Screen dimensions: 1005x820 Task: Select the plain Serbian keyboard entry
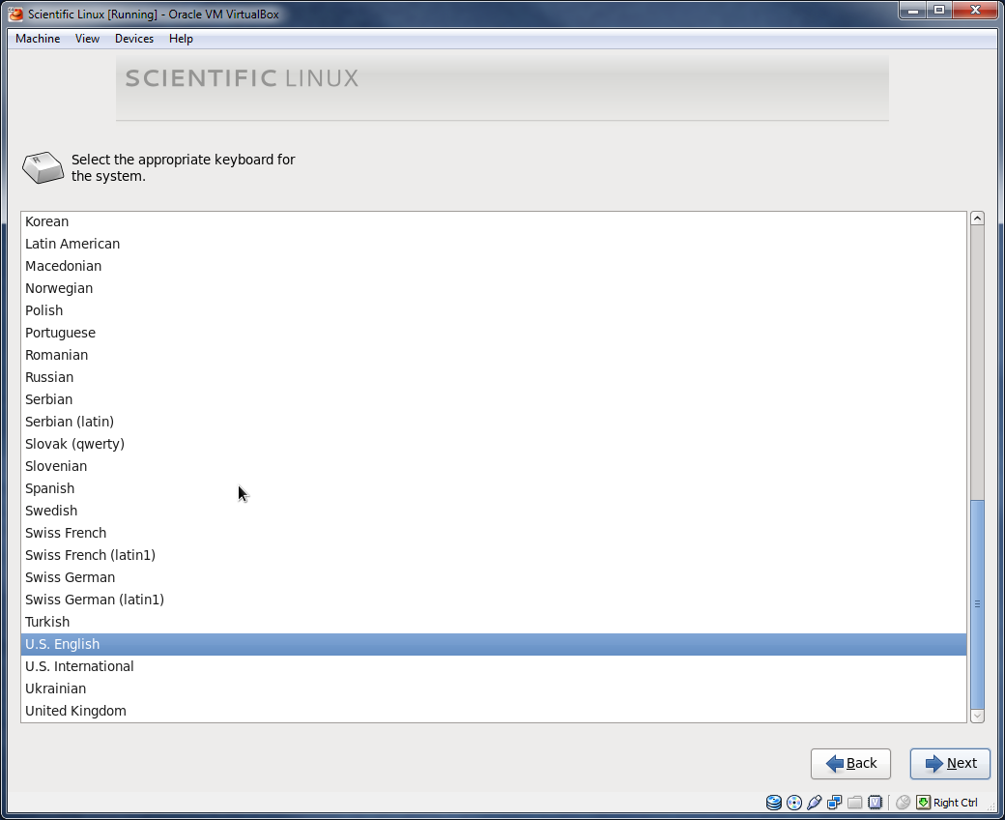pos(494,399)
